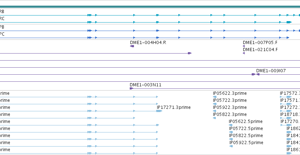This screenshot has height=155, width=300.
Task: Select the DME1-007P05.F feature label
Action: [x=261, y=43]
